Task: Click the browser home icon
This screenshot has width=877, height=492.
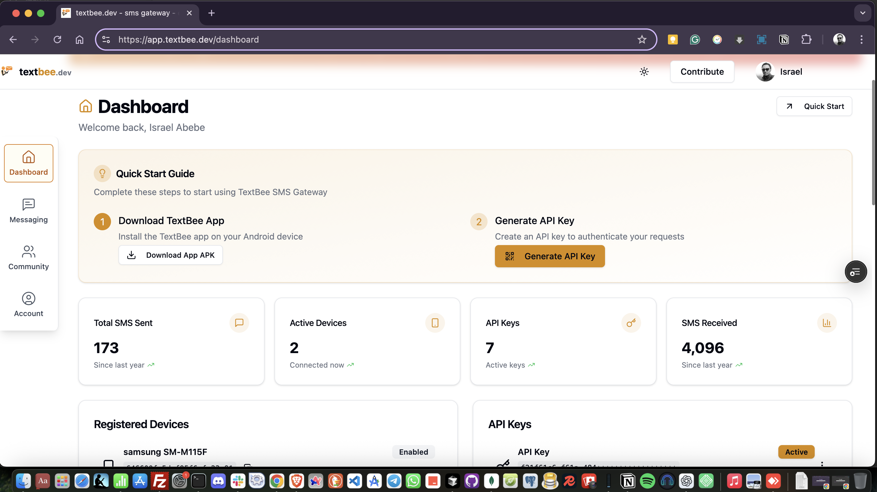Action: pyautogui.click(x=79, y=40)
